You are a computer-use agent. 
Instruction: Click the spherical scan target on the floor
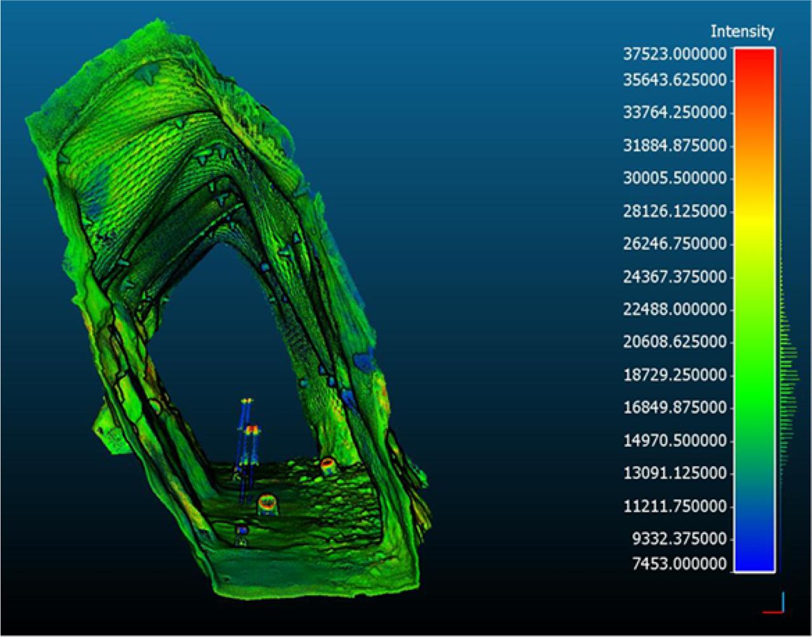click(x=266, y=504)
